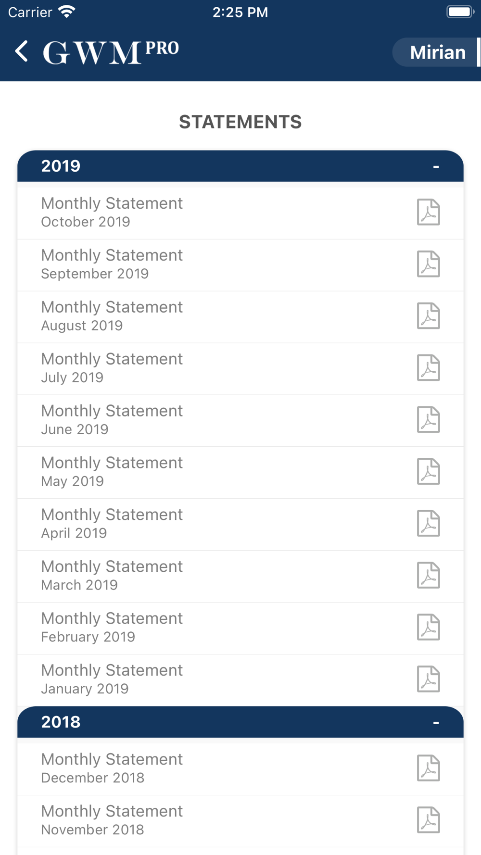Image resolution: width=481 pixels, height=855 pixels.
Task: Open December 2018 statement PDF icon
Action: [x=428, y=768]
